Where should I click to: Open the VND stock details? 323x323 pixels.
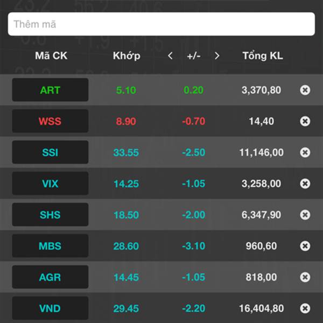pyautogui.click(x=50, y=308)
